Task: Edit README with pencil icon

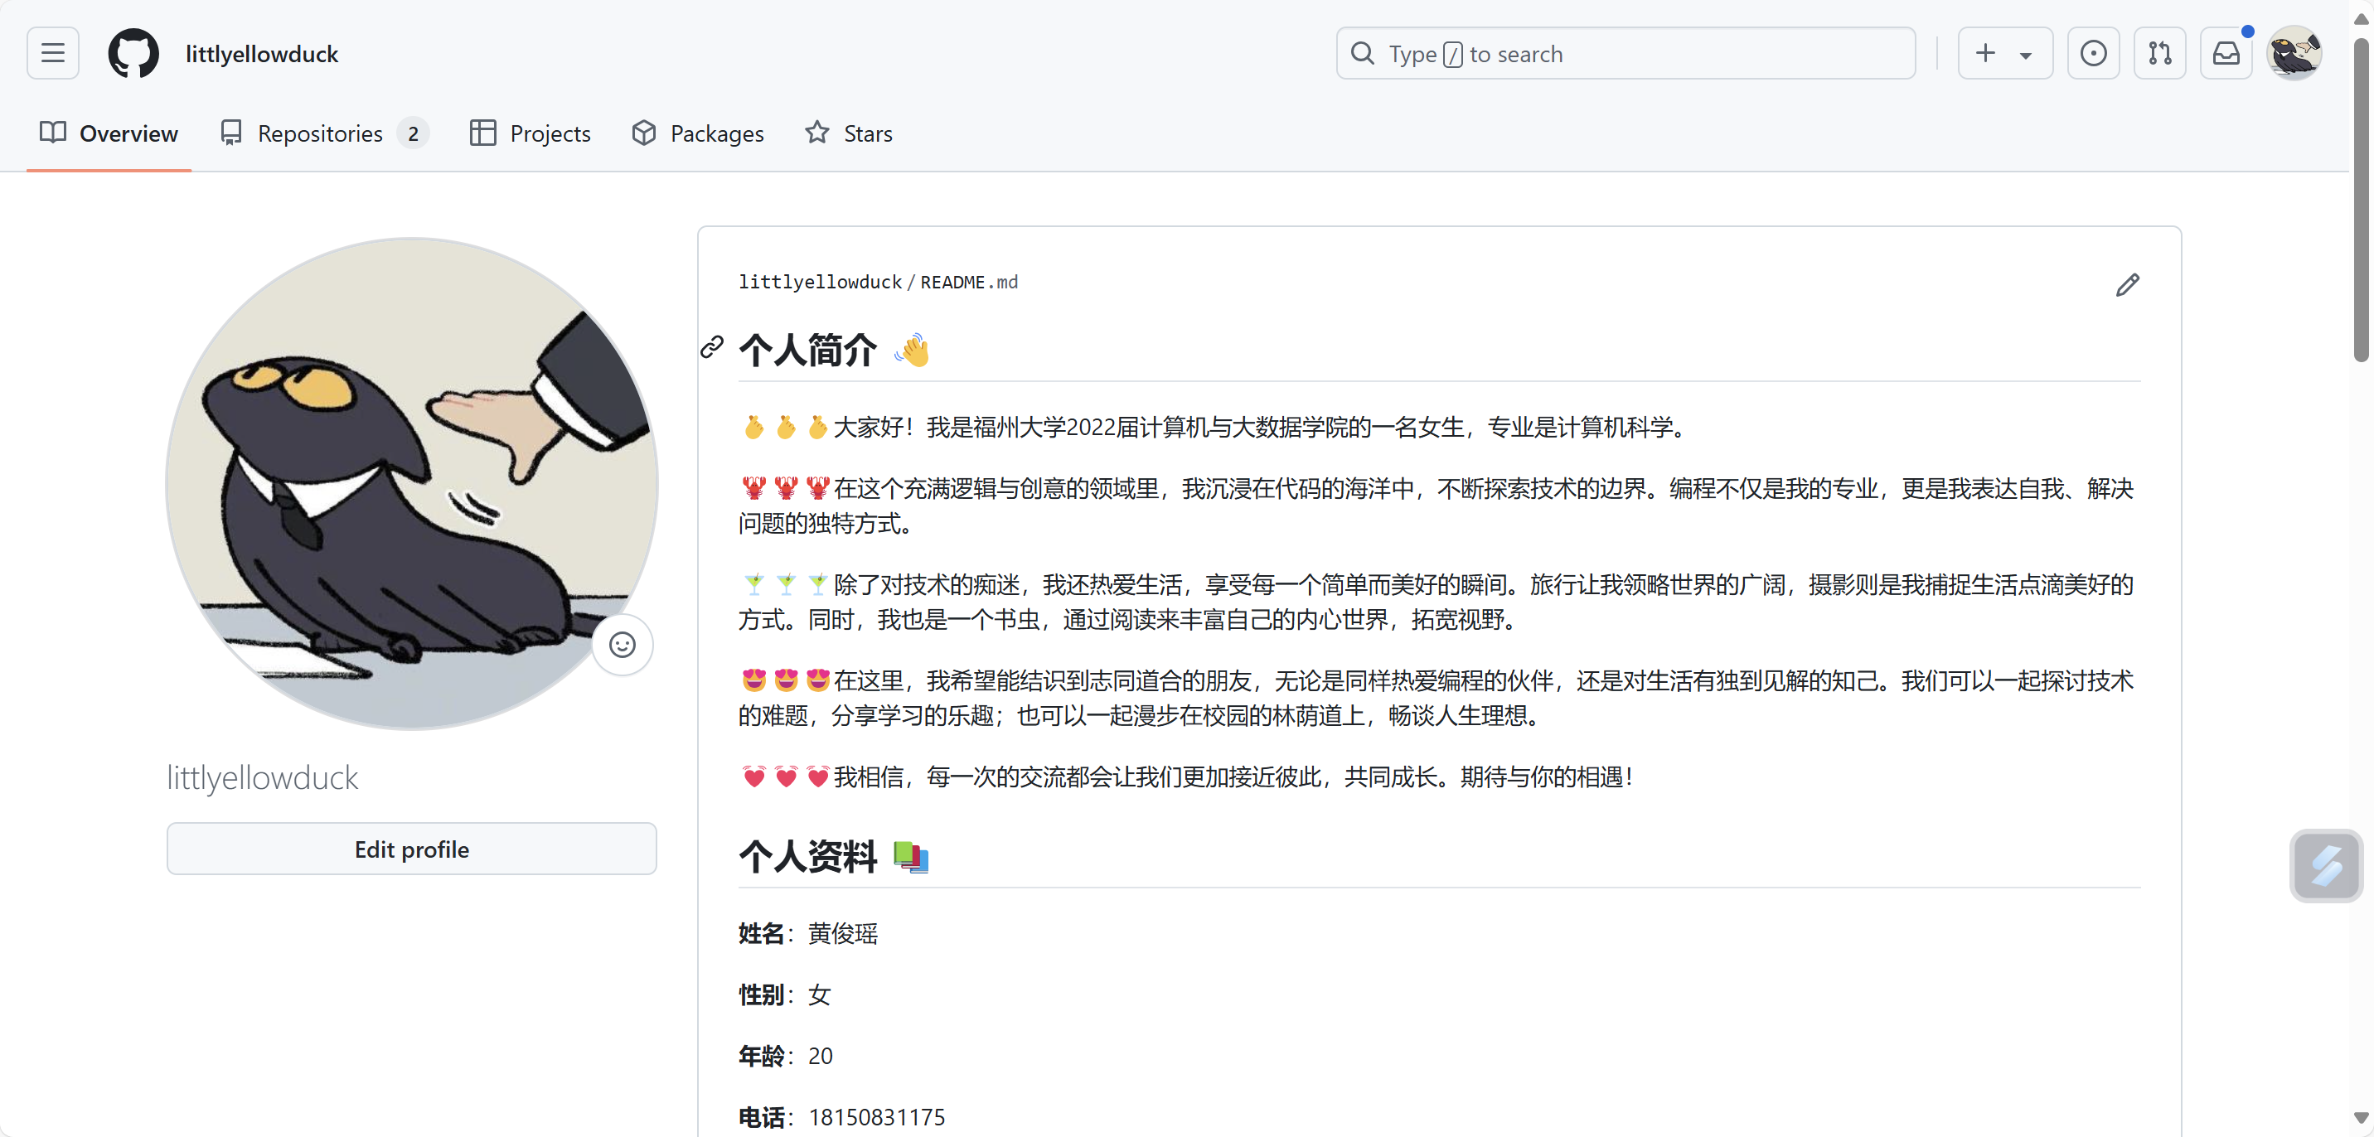Action: [2127, 285]
